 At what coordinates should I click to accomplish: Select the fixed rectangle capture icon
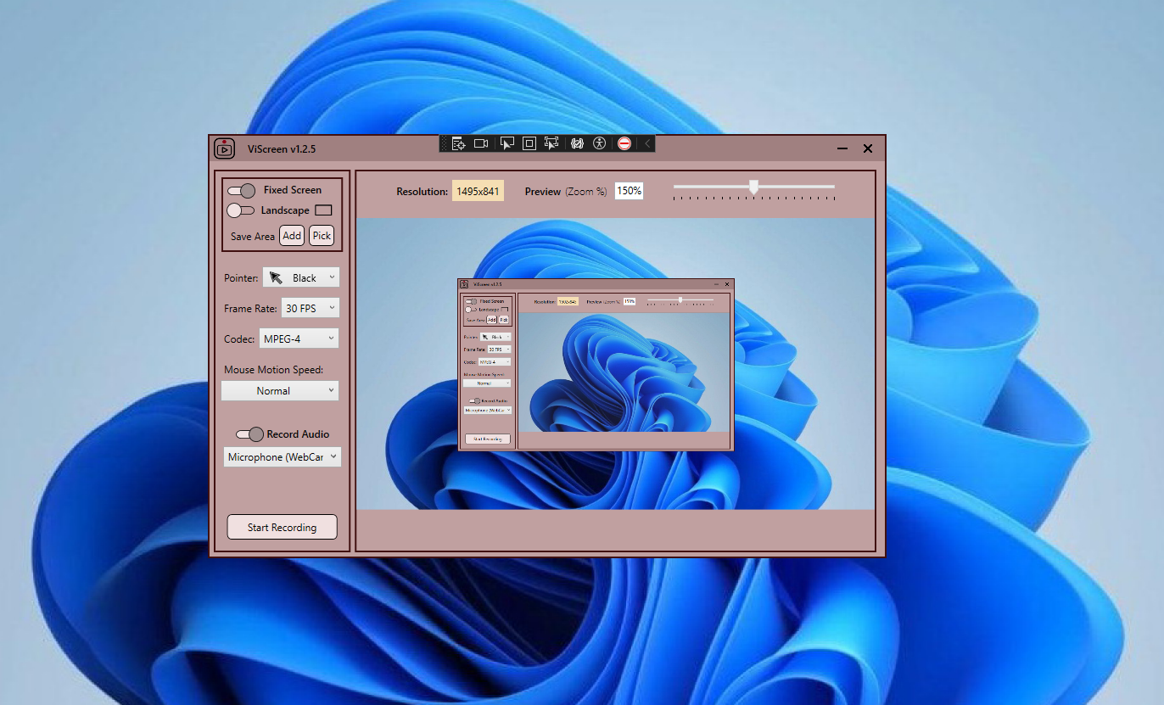pos(529,143)
